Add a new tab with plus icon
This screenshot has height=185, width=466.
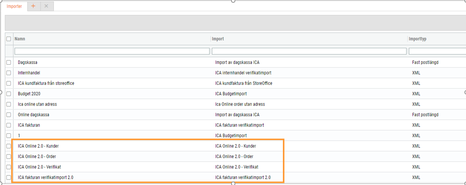pos(34,6)
